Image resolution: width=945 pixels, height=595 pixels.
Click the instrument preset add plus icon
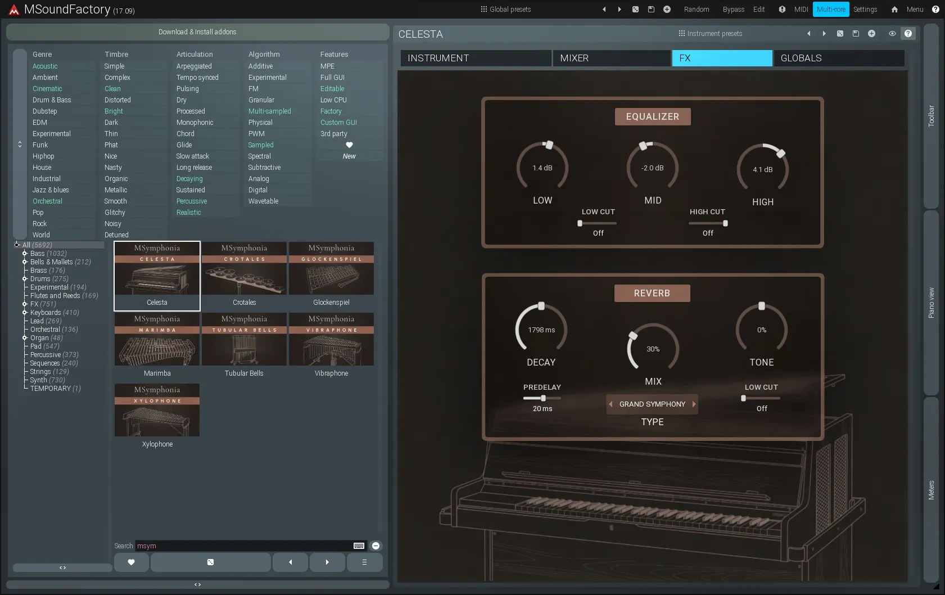(871, 34)
